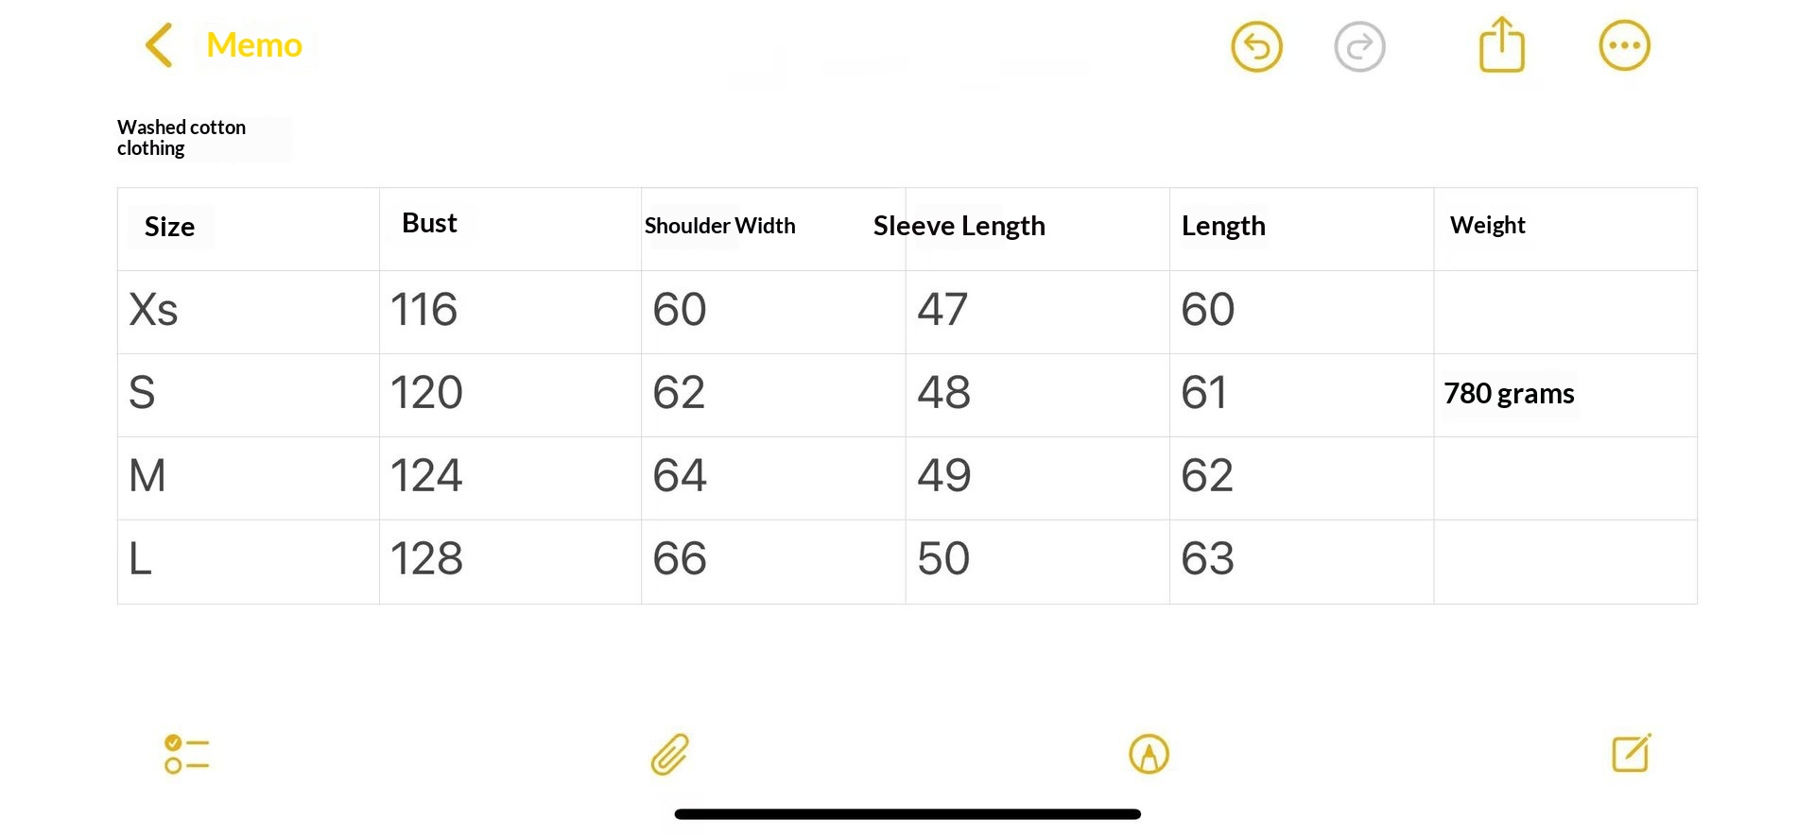The height and width of the screenshot is (836, 1815).
Task: Add an attachment with paperclip
Action: coord(670,755)
